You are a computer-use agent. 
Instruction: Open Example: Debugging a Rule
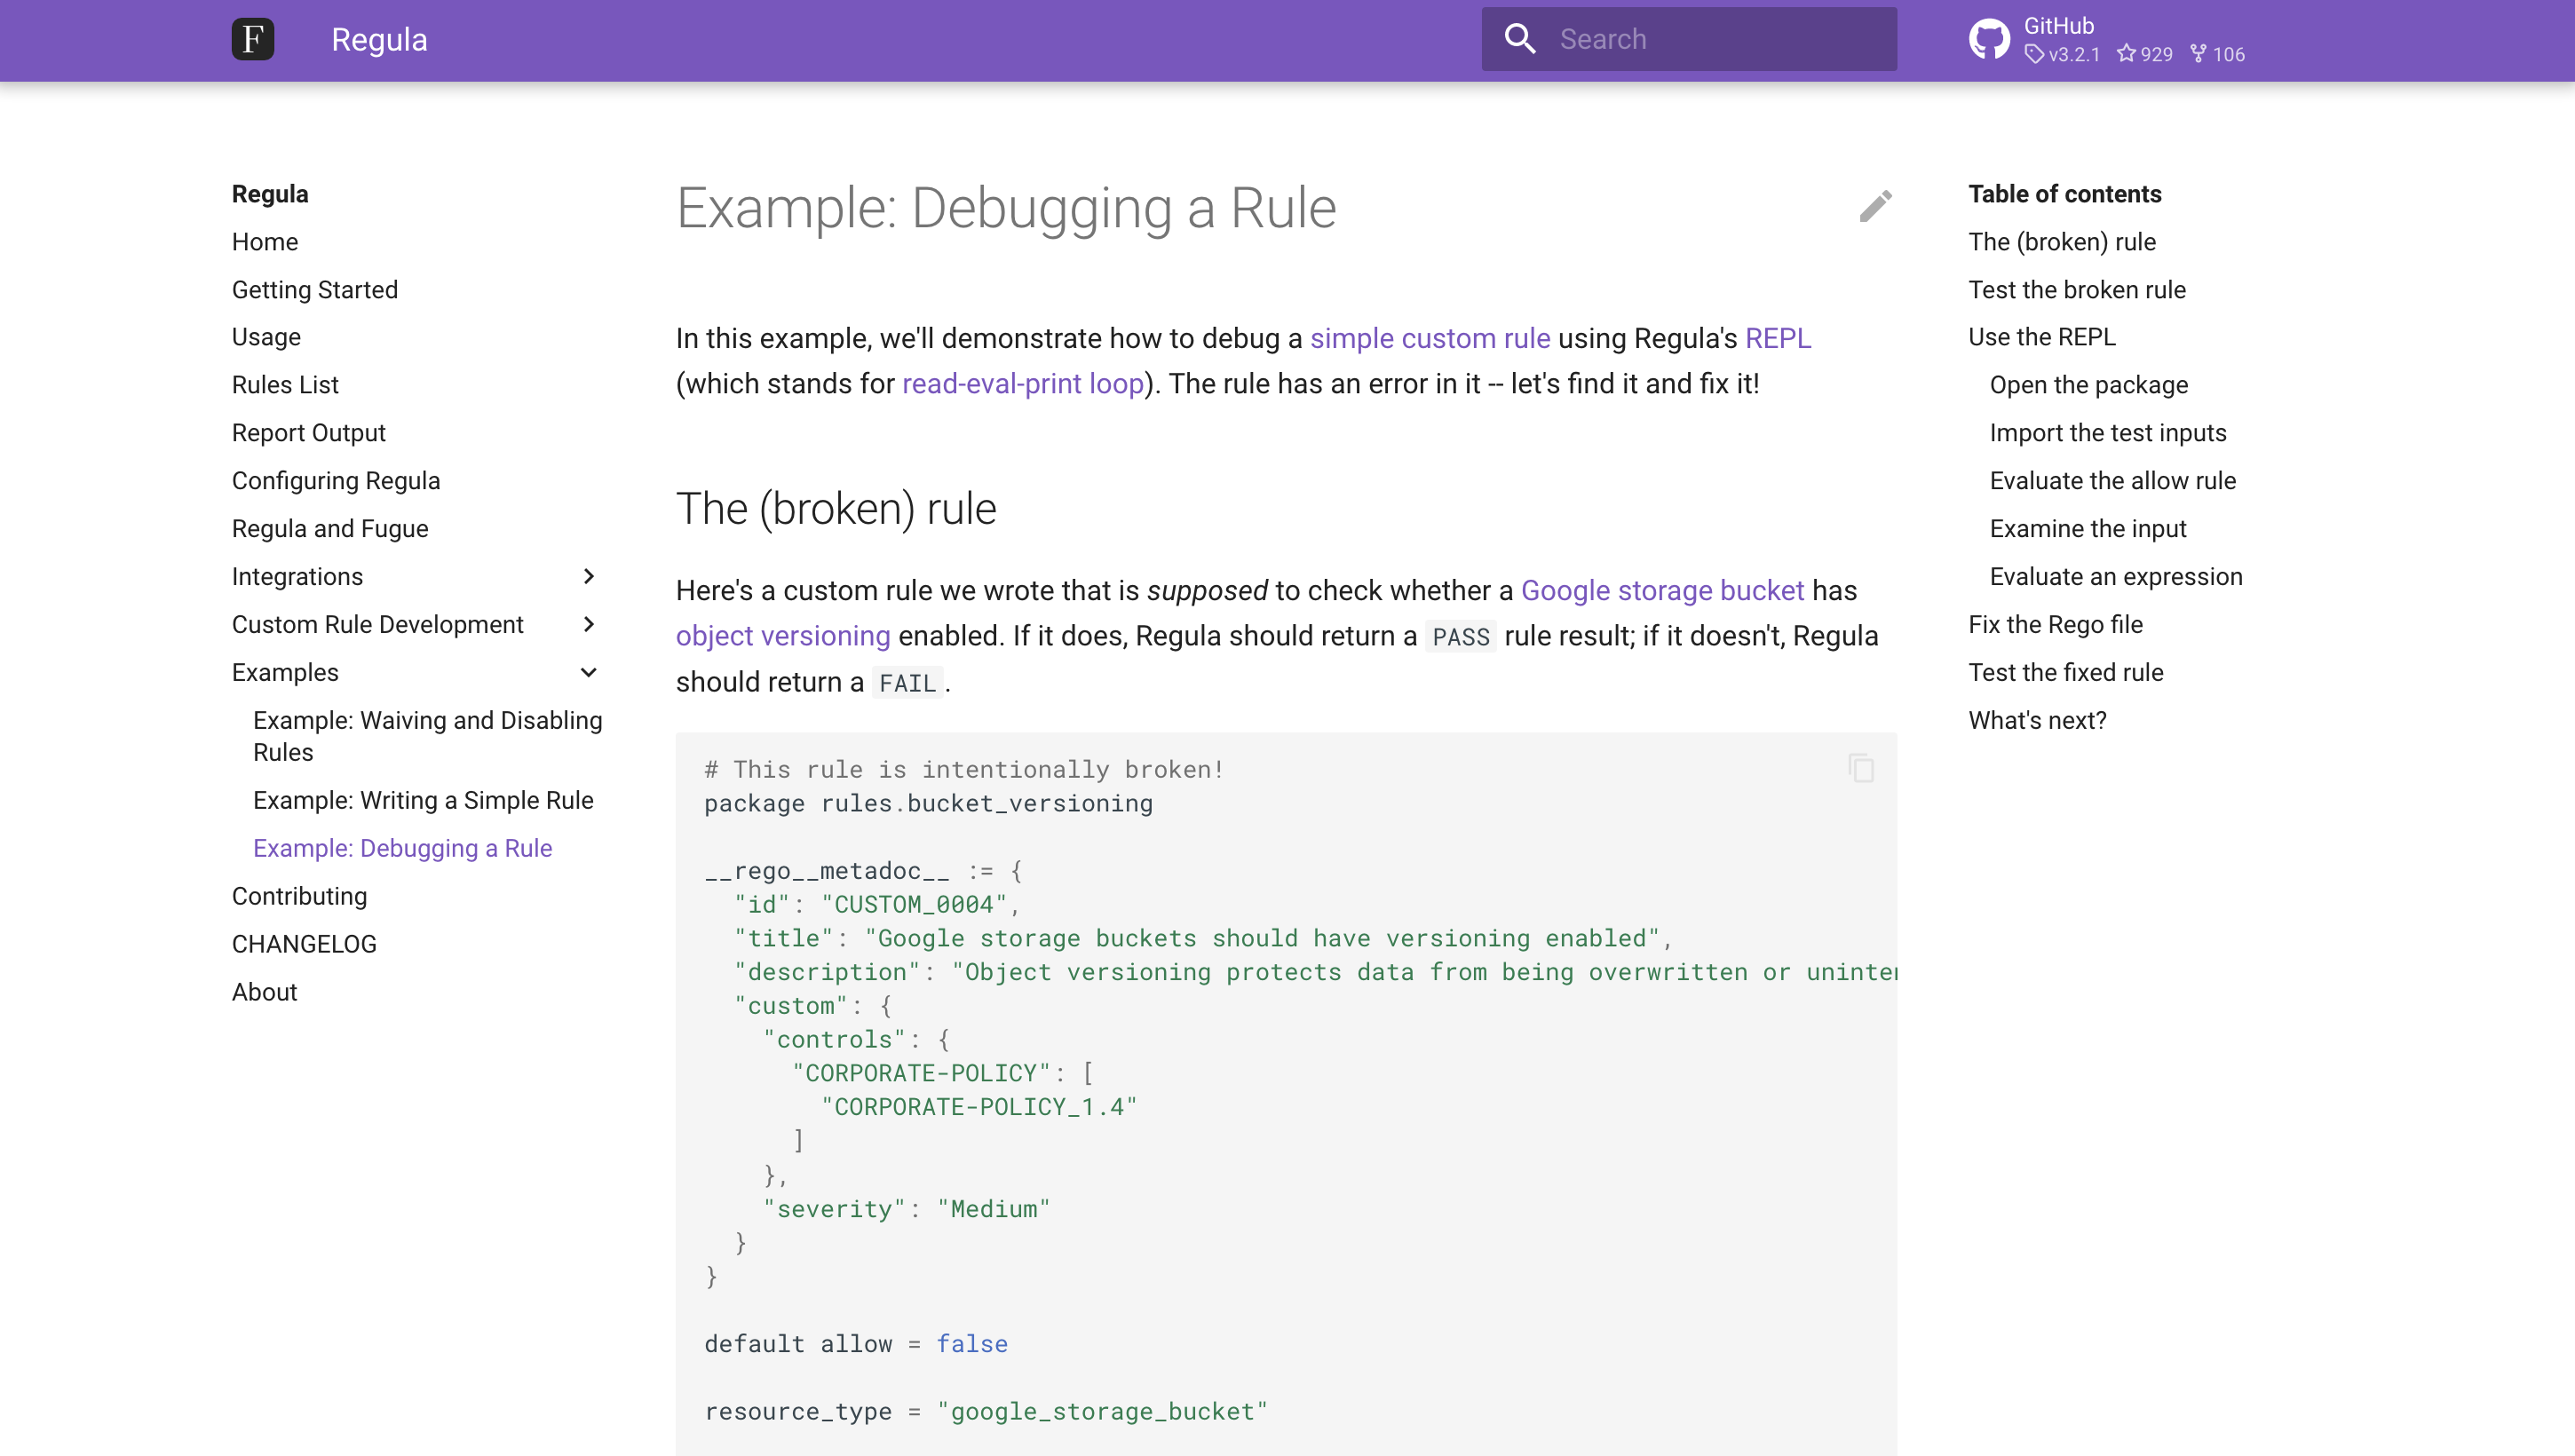[402, 848]
